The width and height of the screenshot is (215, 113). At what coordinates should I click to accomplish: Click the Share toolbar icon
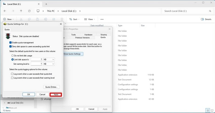click(x=54, y=19)
